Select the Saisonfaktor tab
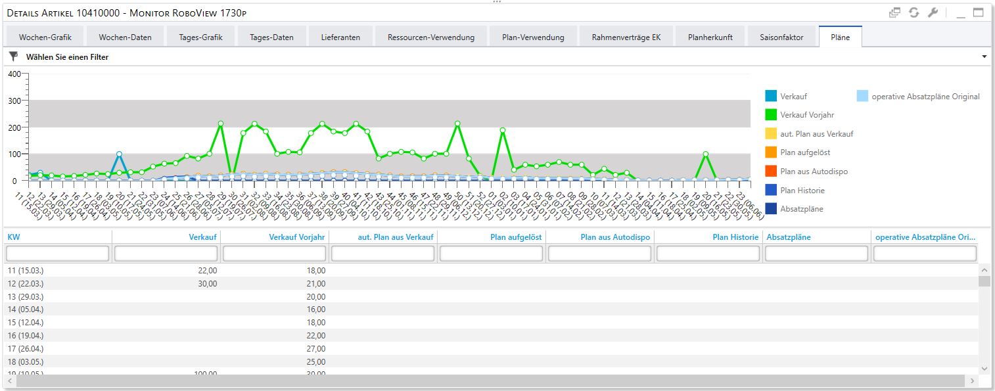This screenshot has width=995, height=391. pos(781,37)
